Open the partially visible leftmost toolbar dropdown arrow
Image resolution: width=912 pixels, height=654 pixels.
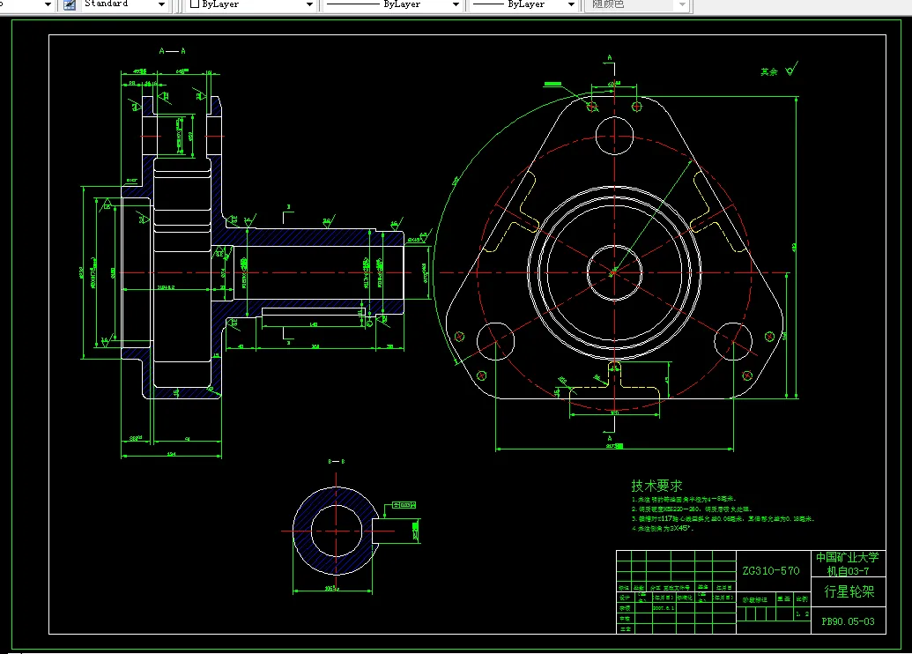click(48, 4)
